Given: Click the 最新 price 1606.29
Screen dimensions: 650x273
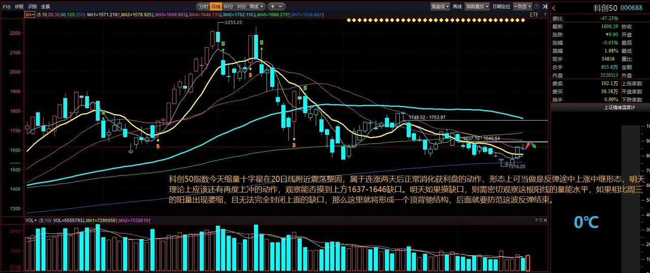Looking at the screenshot, I should (609, 26).
